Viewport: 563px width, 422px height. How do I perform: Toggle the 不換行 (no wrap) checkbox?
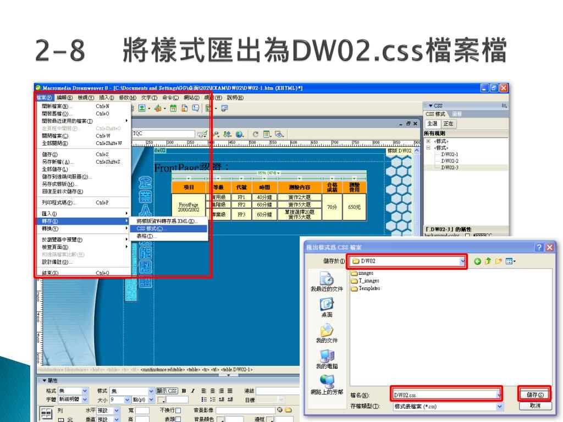178,410
